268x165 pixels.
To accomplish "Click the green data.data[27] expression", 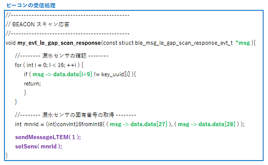I will coord(149,124).
